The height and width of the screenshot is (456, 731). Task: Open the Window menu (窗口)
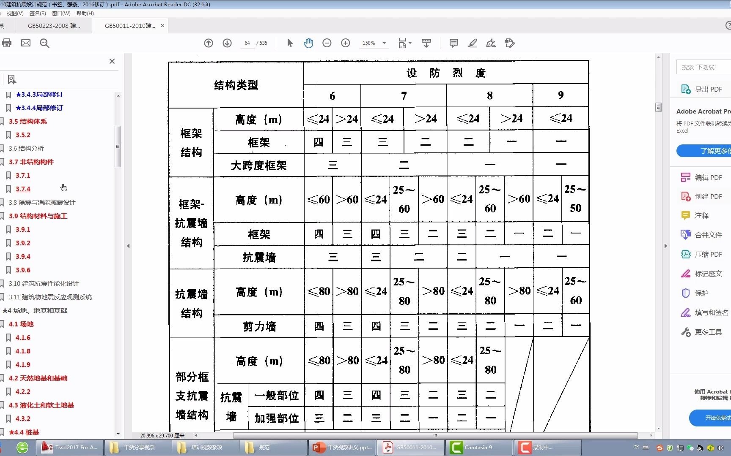[x=61, y=14]
